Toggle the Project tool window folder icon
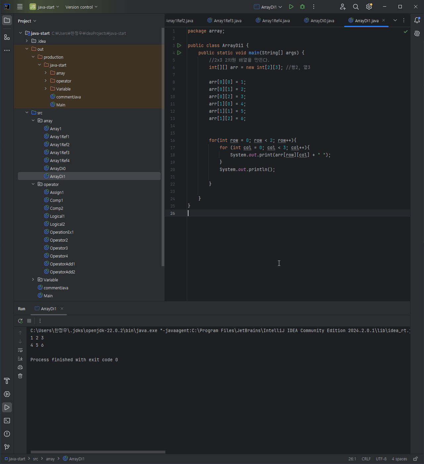This screenshot has width=424, height=464. (7, 21)
